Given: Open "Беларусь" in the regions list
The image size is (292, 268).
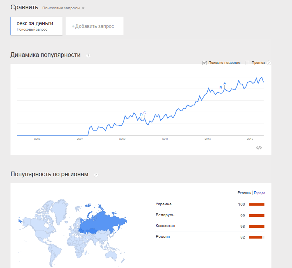Looking at the screenshot, I should click(165, 215).
